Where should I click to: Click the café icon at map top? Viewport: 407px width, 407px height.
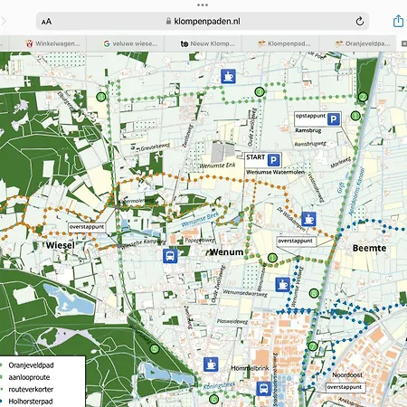(228, 76)
